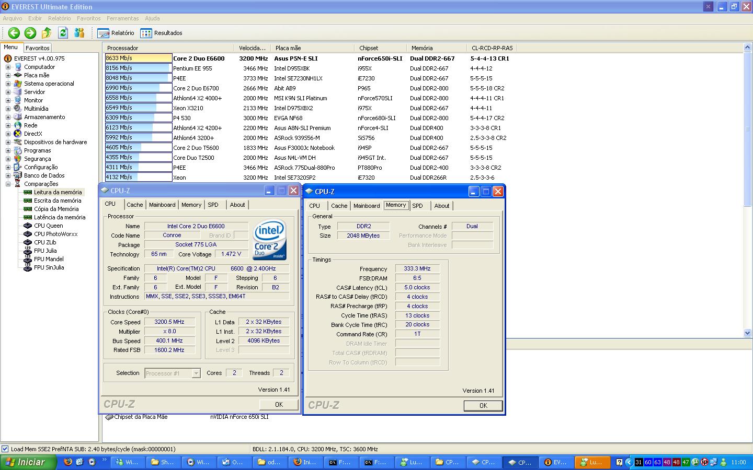The image size is (753, 470).
Task: Click the CPU Queen benchmark icon
Action: (x=28, y=226)
